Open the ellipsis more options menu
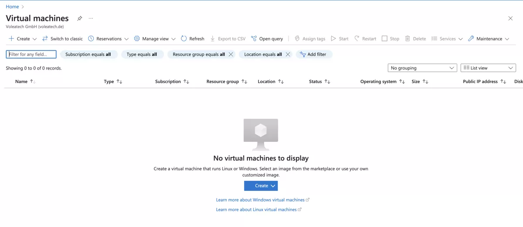 [91, 18]
